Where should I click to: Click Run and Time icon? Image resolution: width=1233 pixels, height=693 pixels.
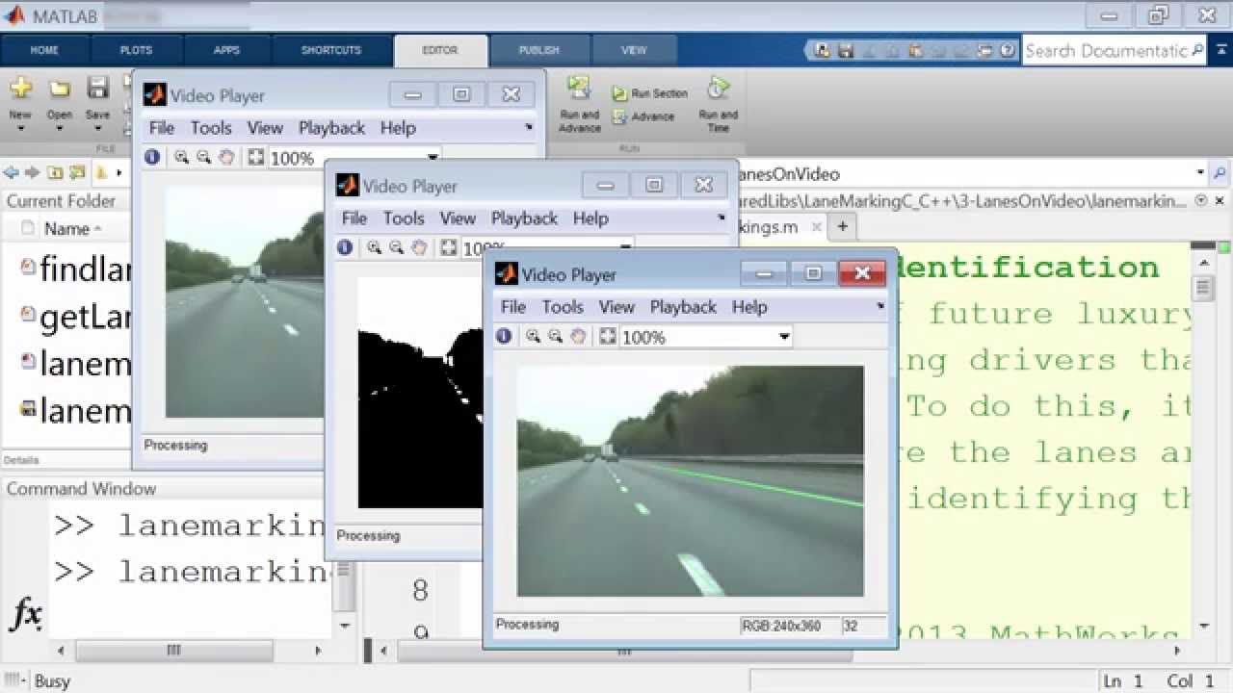tap(718, 89)
